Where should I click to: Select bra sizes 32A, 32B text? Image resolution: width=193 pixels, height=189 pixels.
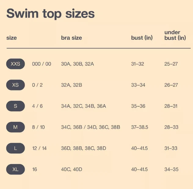click(71, 85)
